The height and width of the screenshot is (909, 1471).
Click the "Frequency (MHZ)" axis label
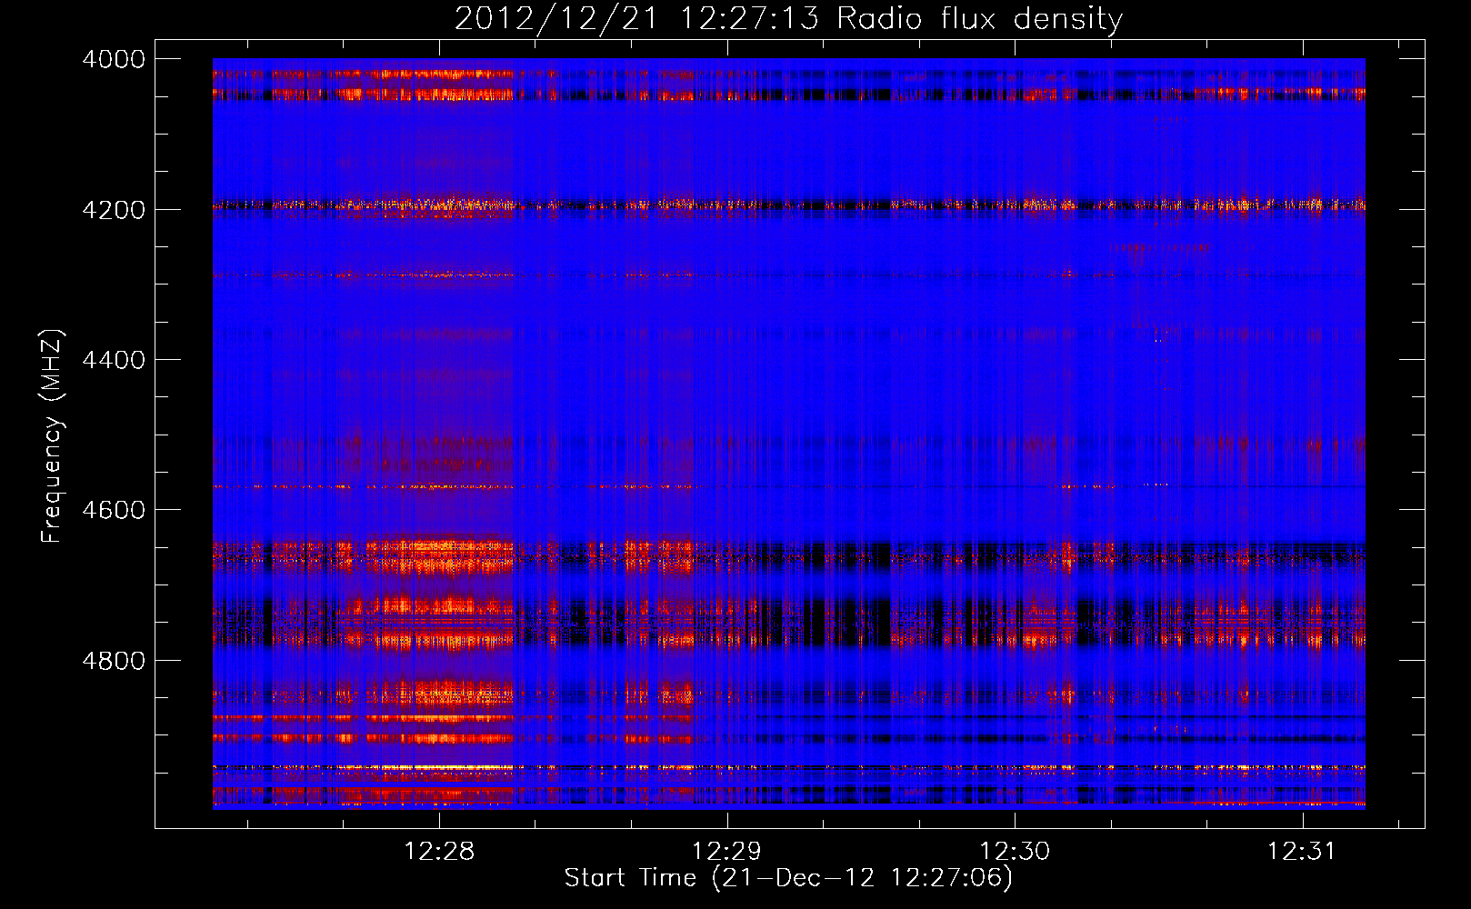52,436
